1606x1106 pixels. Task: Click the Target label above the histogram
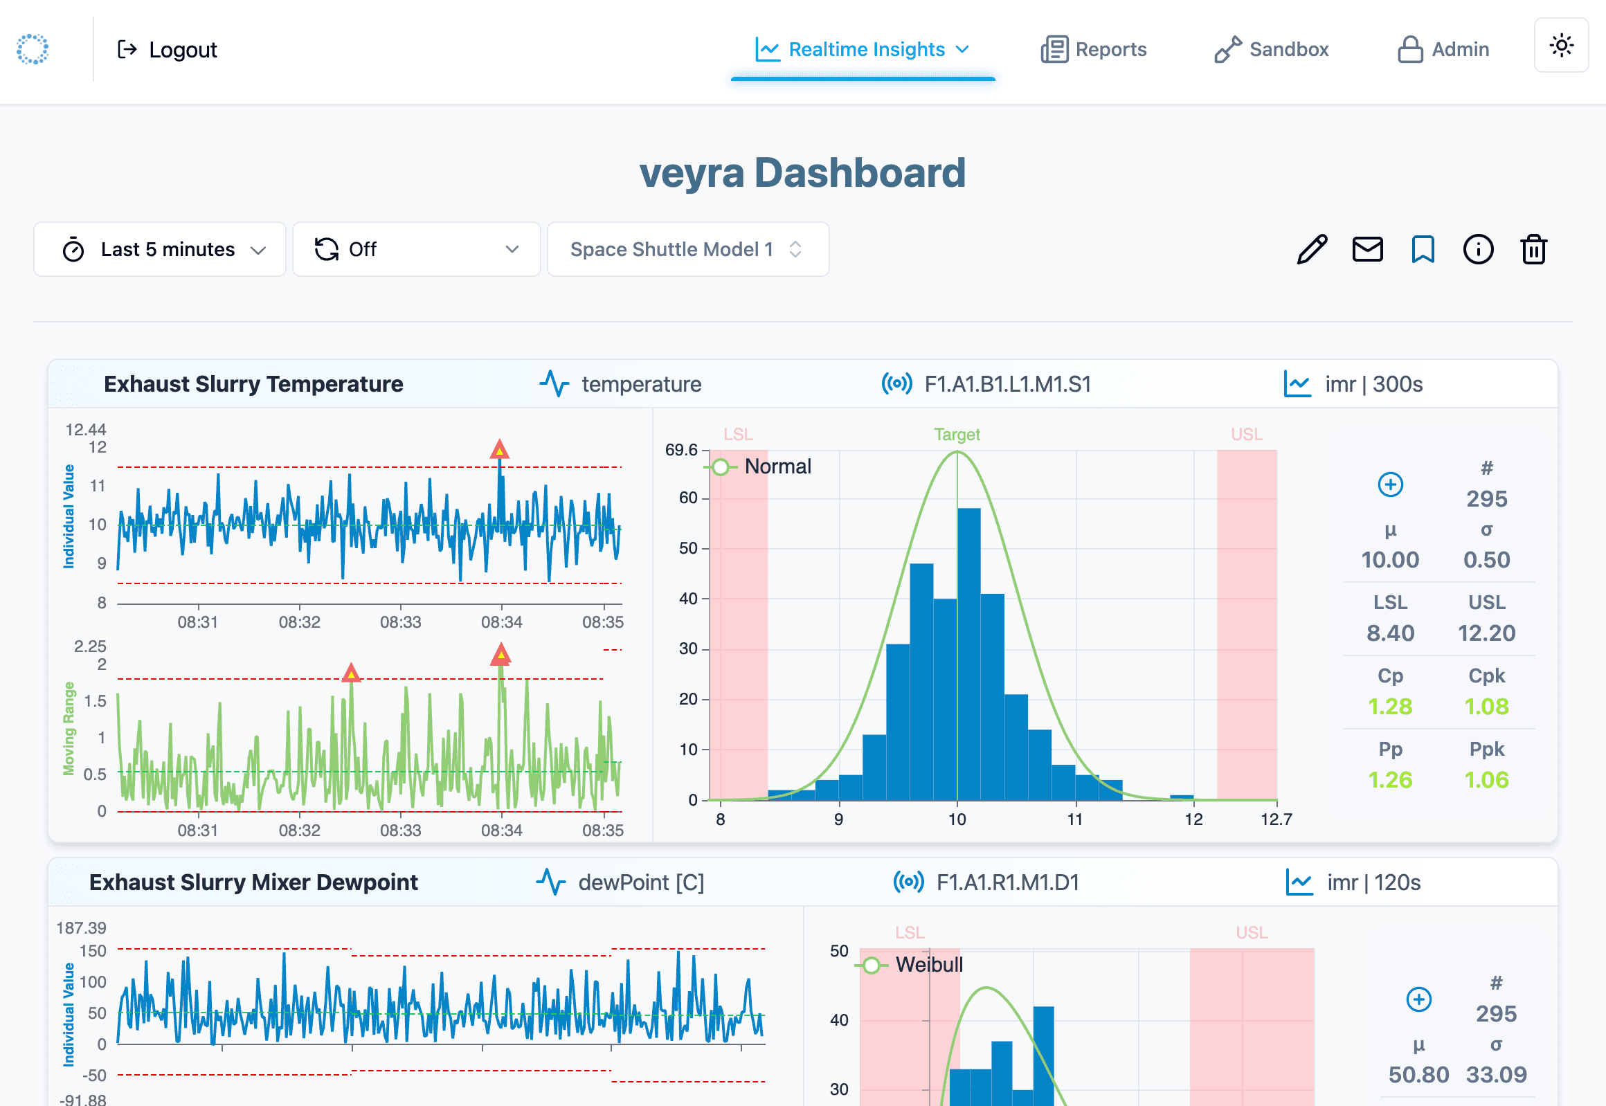pos(957,435)
